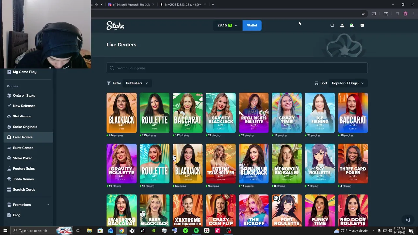Viewport: 418px width, 235px height.
Task: Bookmark this page with the star icon
Action: coord(363,14)
